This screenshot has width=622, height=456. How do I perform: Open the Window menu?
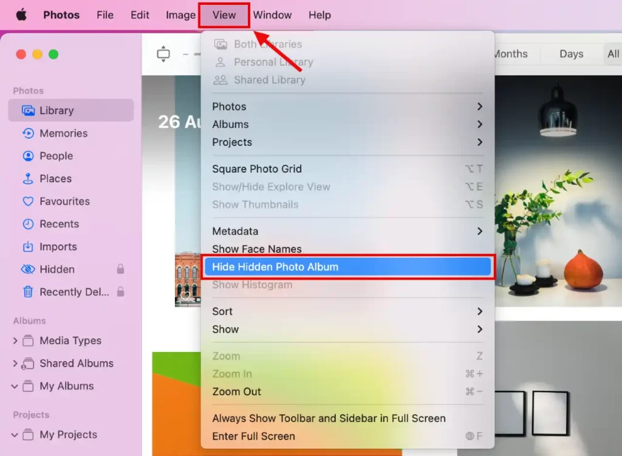click(272, 15)
